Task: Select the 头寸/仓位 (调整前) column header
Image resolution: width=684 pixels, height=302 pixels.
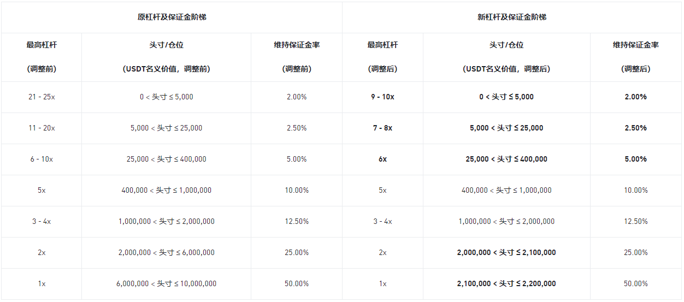Action: 166,57
